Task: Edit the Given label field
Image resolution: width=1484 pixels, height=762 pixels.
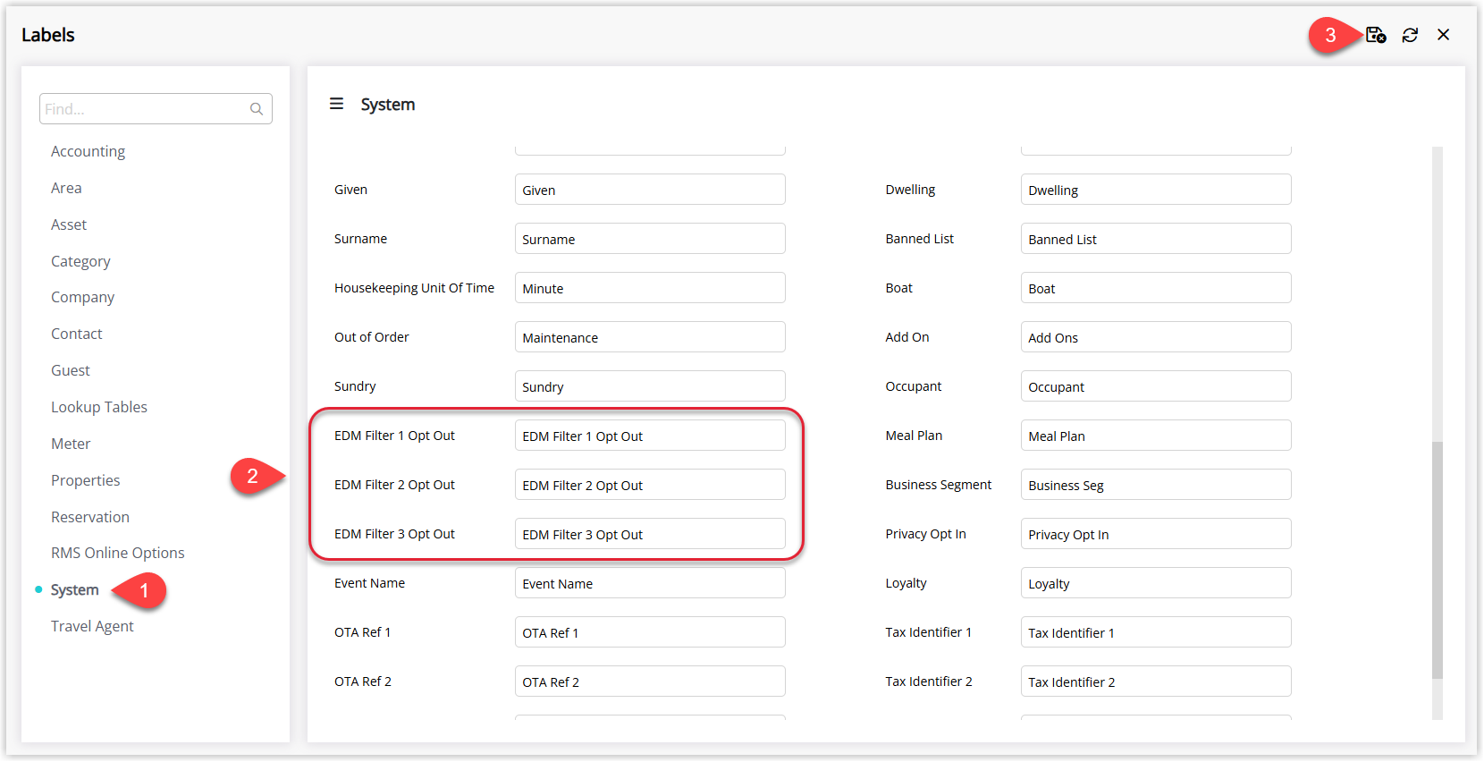Action: 650,190
